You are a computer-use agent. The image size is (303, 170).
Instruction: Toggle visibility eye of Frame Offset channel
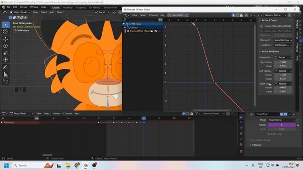[x=128, y=31]
